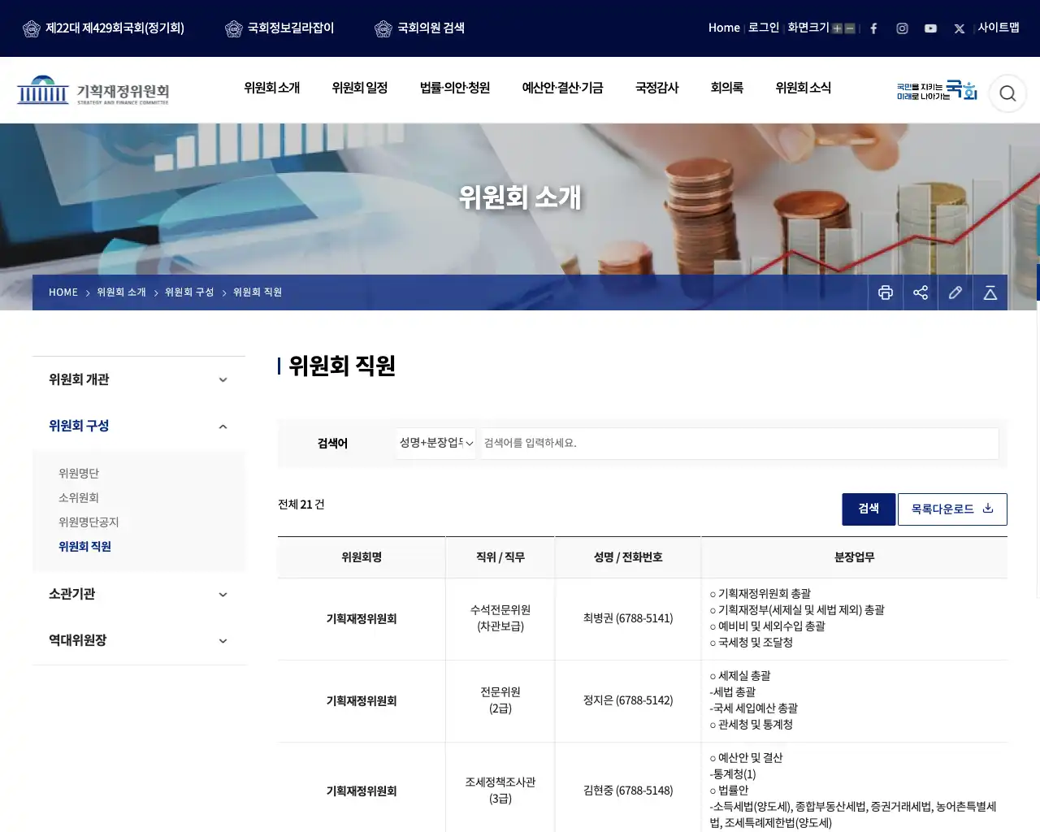This screenshot has height=832, width=1040.
Task: Click the share icon in breadcrumb bar
Action: [921, 292]
